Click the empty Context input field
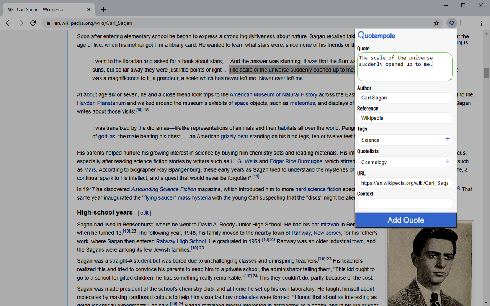The width and height of the screenshot is (490, 306). coord(405,203)
